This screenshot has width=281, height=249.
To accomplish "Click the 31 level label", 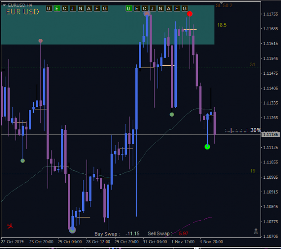I will [x=253, y=64].
